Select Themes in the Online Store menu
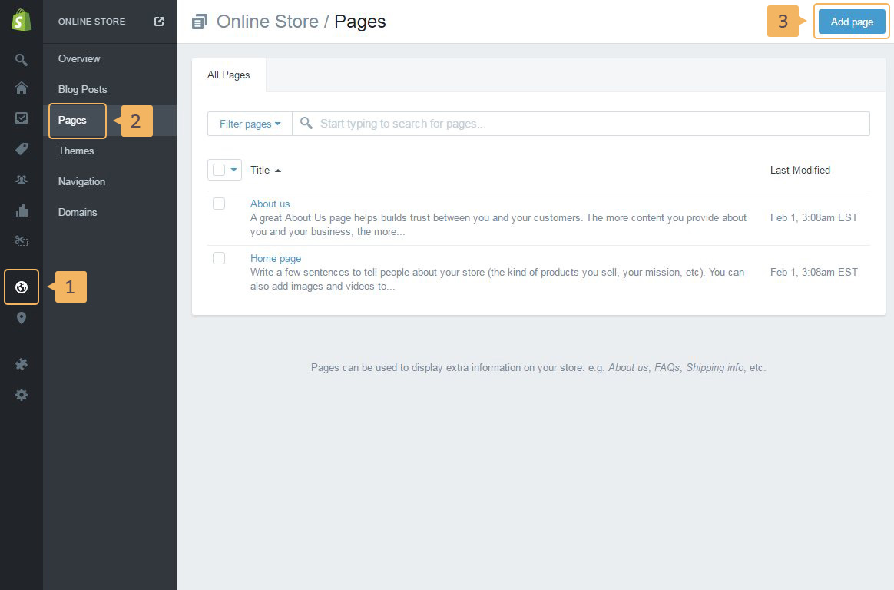The width and height of the screenshot is (894, 590). (x=76, y=151)
